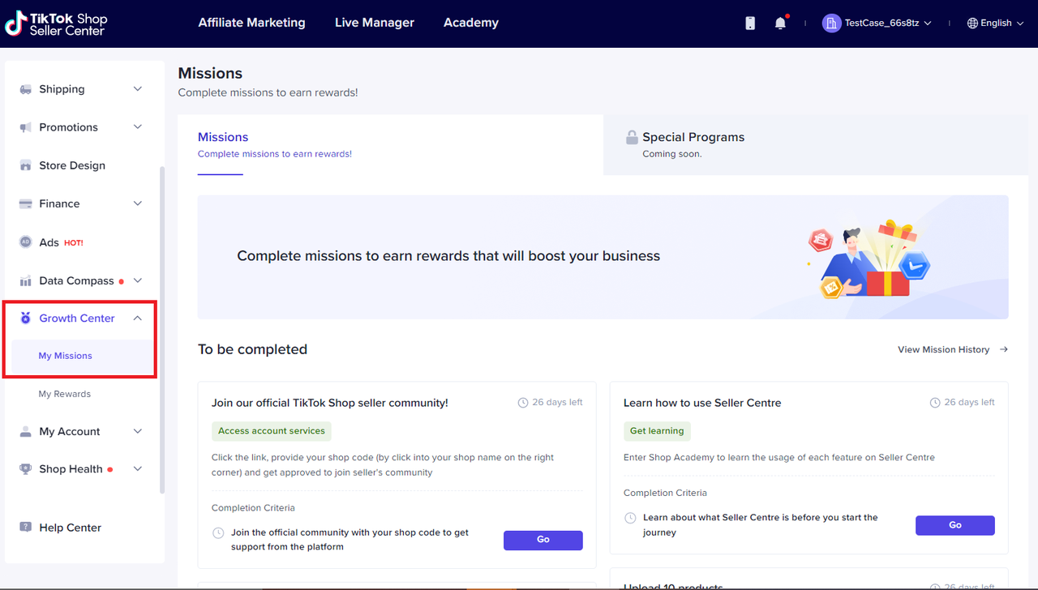Viewport: 1038px width, 590px height.
Task: Open the mobile phone app icon
Action: point(750,24)
